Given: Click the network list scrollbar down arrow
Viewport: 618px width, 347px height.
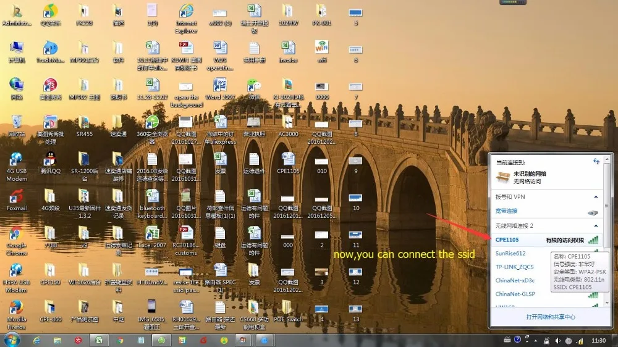Looking at the screenshot, I should [x=607, y=303].
